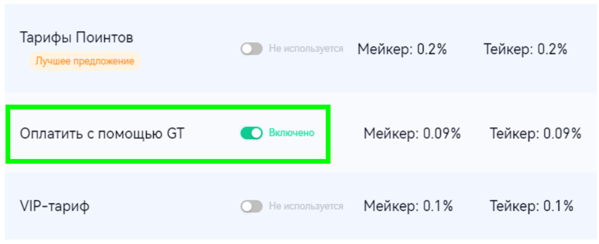The height and width of the screenshot is (244, 599).
Task: Click the 0.09% number in Мейкер GT rate
Action: 441,134
